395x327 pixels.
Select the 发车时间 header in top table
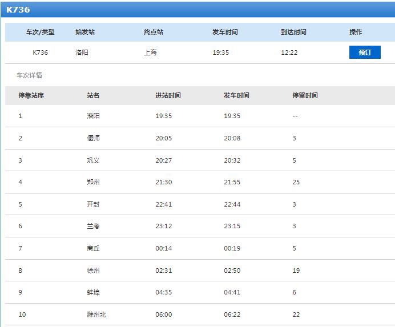tap(225, 32)
